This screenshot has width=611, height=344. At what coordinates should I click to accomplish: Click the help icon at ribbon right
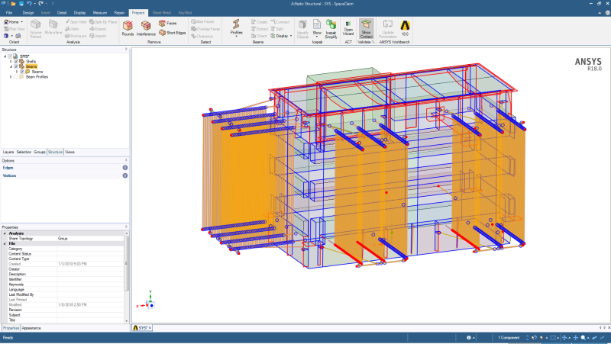click(607, 13)
